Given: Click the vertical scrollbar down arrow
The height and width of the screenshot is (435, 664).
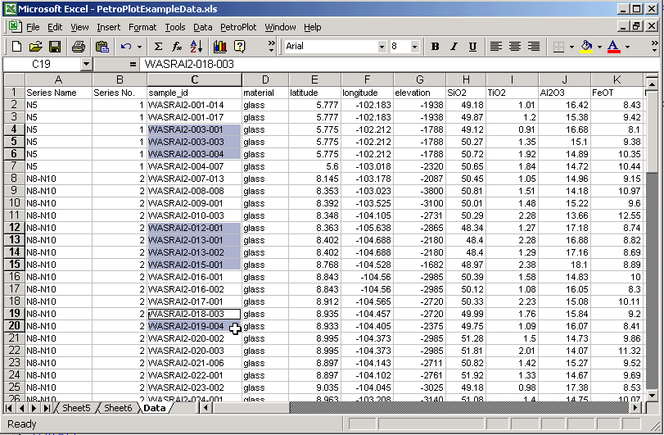Looking at the screenshot, I should pos(652,395).
